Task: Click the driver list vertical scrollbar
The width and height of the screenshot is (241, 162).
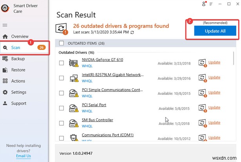Action: tap(234, 58)
